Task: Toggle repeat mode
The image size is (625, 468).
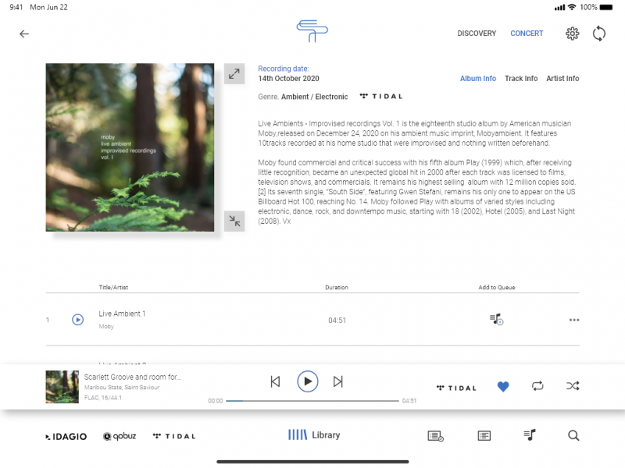Action: point(537,386)
